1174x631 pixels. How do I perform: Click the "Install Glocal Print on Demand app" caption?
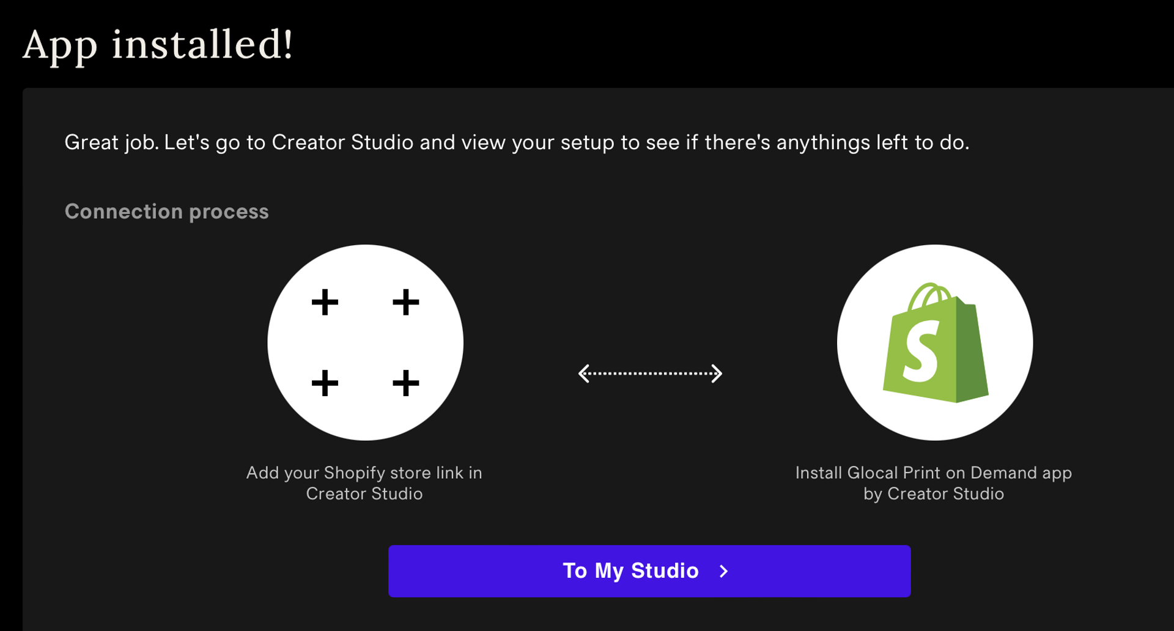[934, 483]
